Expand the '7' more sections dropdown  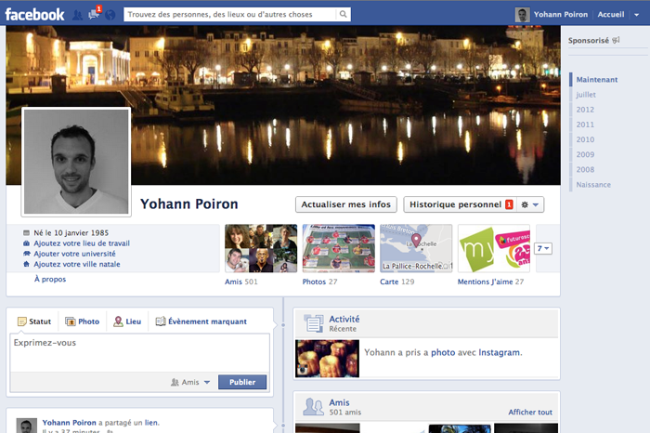click(543, 248)
